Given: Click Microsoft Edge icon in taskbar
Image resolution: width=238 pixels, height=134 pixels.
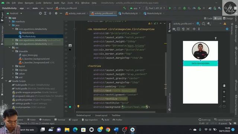Looking at the screenshot, I should click(75, 130).
